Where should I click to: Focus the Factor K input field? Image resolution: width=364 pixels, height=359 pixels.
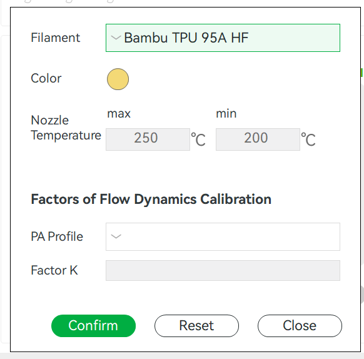[x=223, y=270]
